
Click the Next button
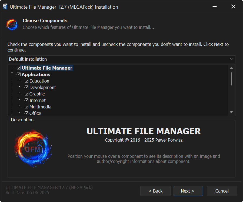188,191
